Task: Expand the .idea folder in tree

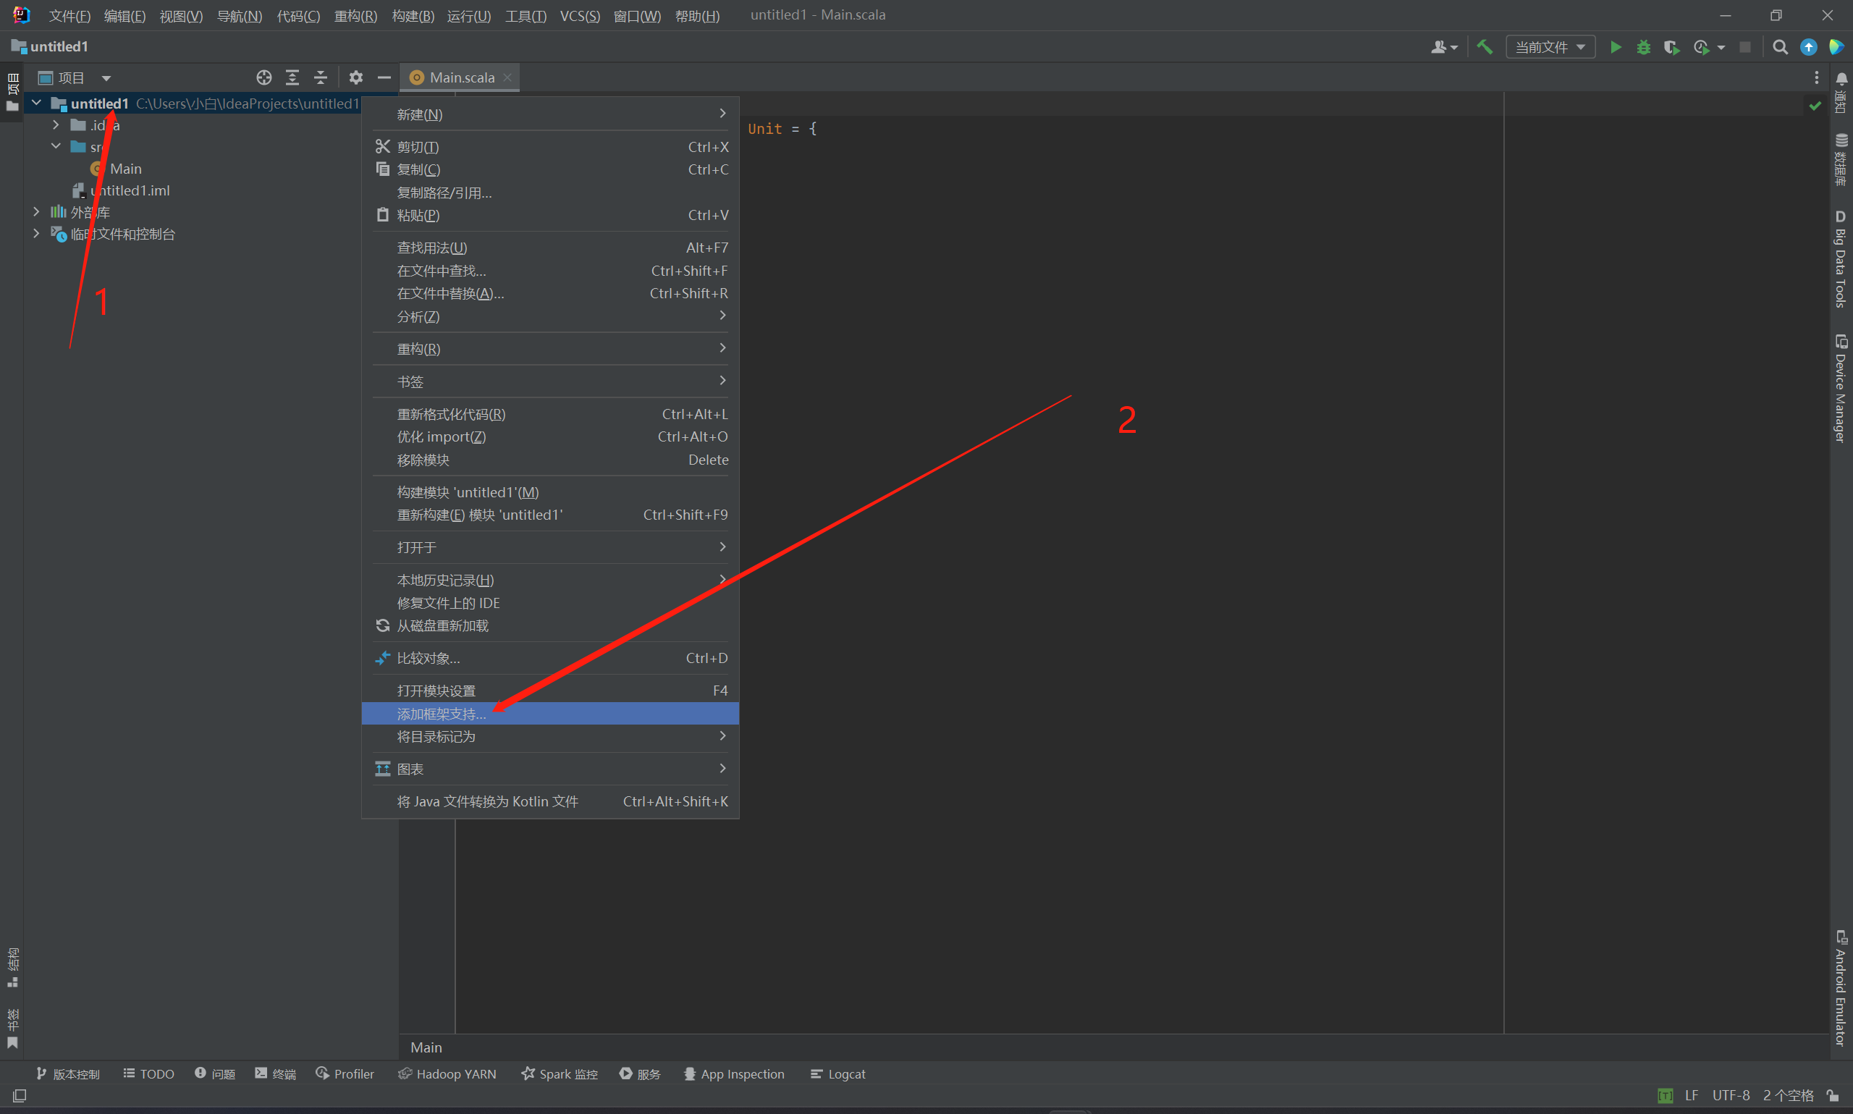Action: click(x=56, y=125)
